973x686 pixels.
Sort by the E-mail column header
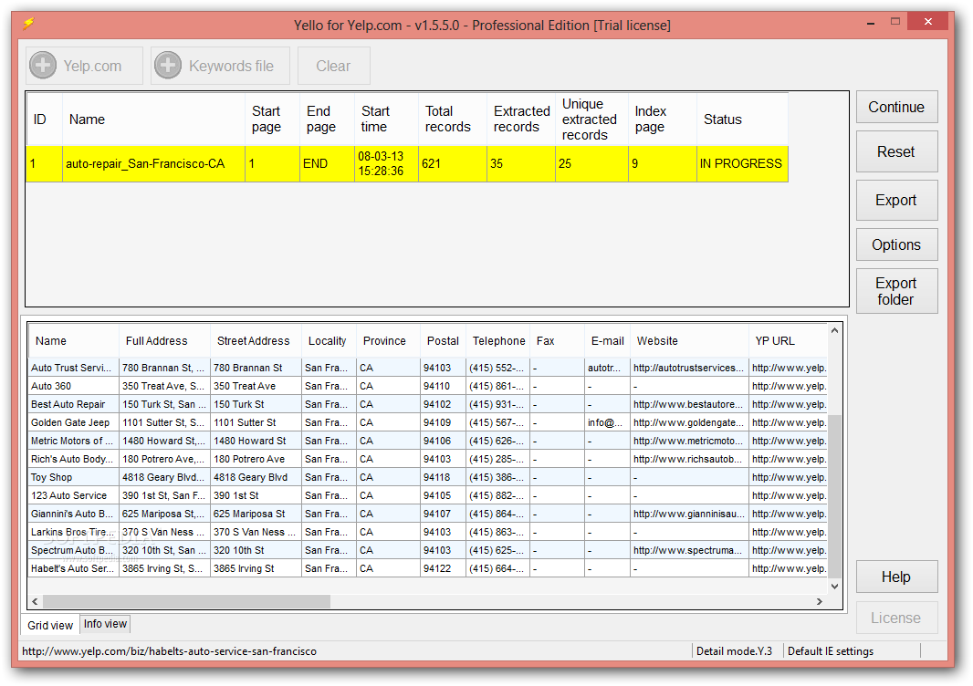[607, 341]
